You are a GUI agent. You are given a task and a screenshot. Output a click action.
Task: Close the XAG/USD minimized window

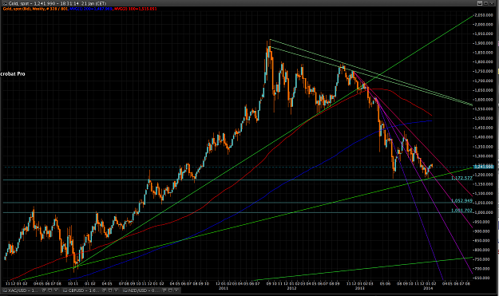[x=56, y=290]
